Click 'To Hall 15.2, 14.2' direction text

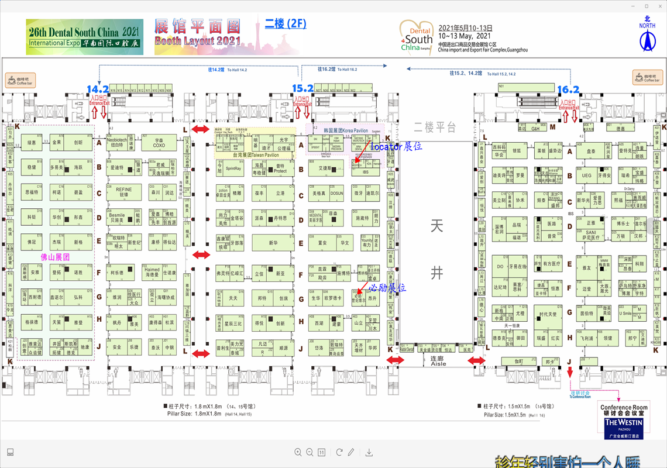[x=501, y=74]
